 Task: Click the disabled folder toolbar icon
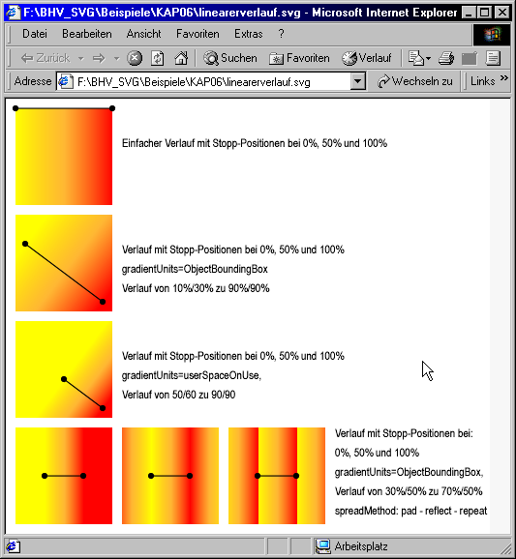click(x=470, y=58)
